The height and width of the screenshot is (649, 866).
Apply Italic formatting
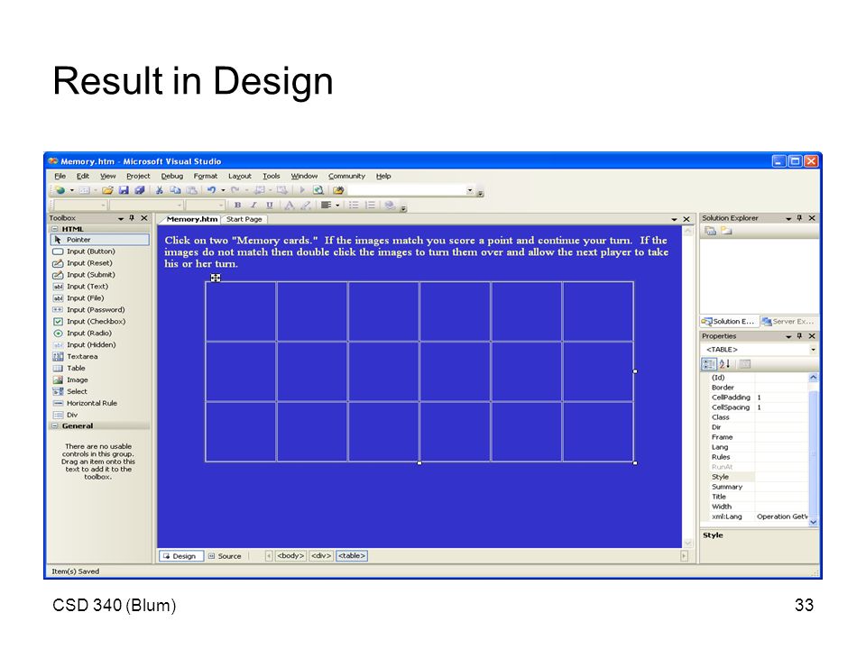(x=253, y=206)
